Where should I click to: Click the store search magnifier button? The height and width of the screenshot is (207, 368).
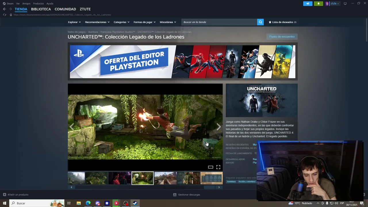pos(260,22)
